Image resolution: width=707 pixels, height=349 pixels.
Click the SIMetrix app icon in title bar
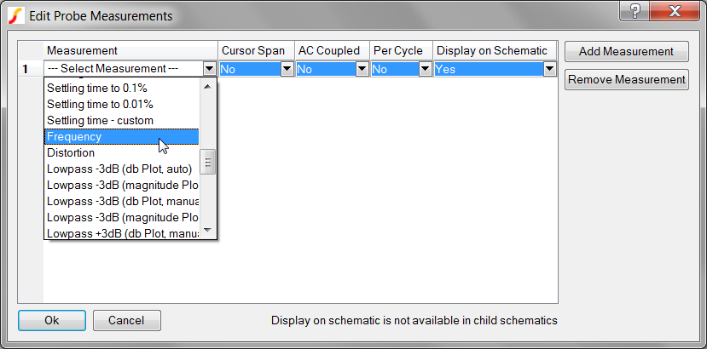[15, 15]
